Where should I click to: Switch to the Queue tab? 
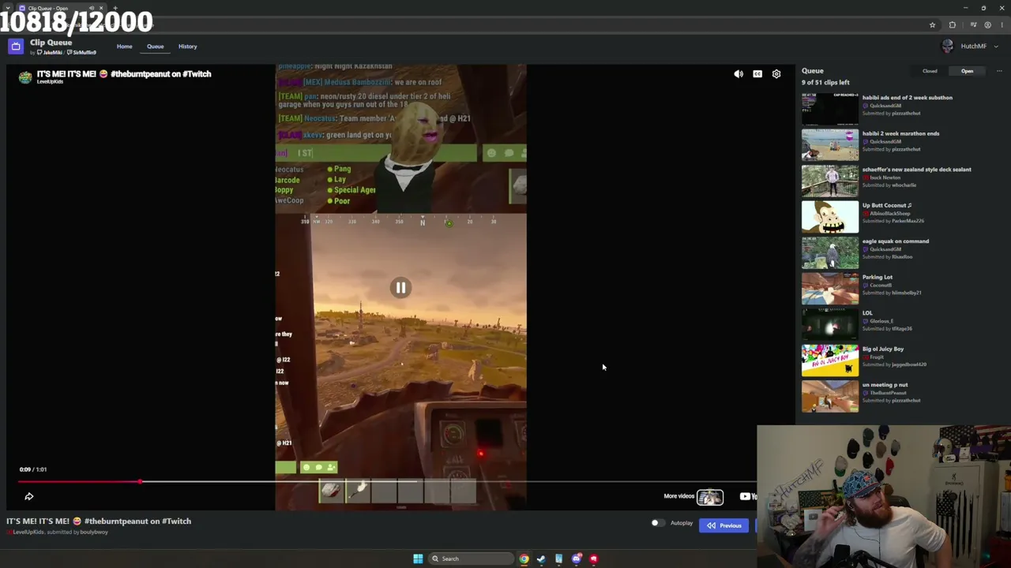click(x=155, y=47)
